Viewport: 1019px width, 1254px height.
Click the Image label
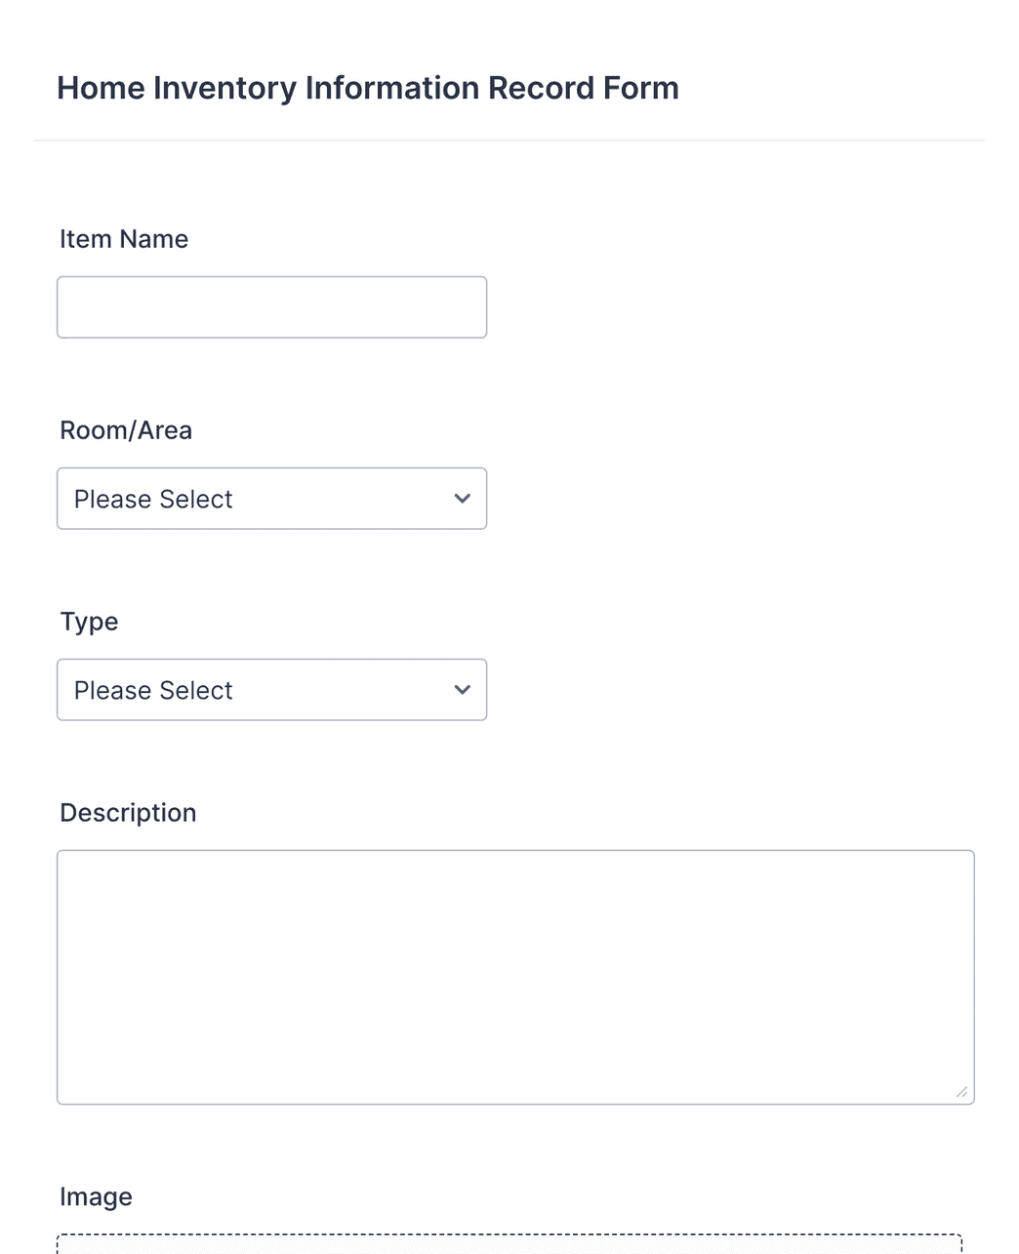point(96,1196)
